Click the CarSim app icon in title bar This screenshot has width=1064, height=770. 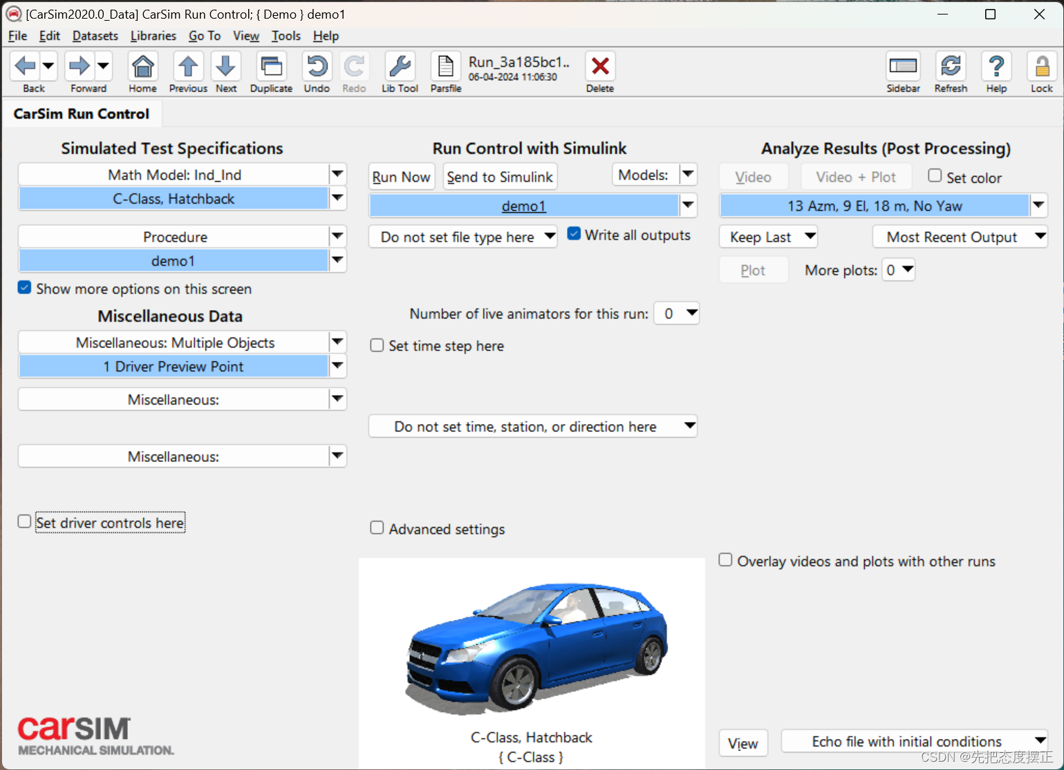13,14
